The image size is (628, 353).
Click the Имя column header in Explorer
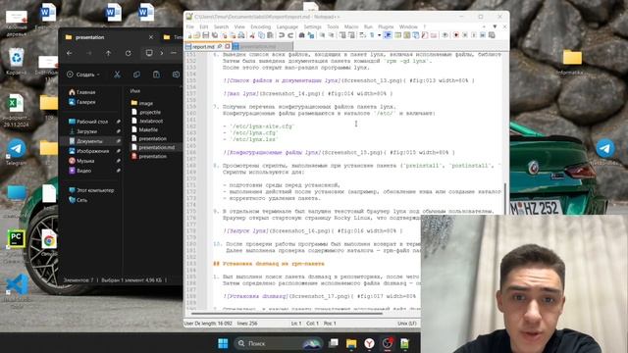tap(135, 91)
